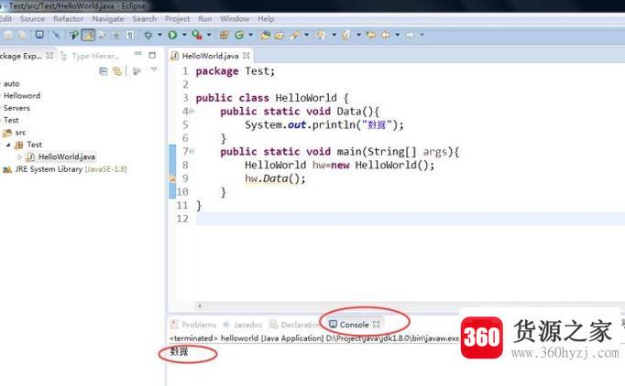The image size is (625, 386).
Task: Expand the HelloWorld.java tree node
Action: tap(20, 157)
